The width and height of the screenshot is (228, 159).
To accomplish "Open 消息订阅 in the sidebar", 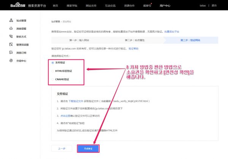I will click(x=21, y=53).
